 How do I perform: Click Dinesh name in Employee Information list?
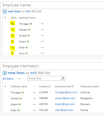pos(15,99)
